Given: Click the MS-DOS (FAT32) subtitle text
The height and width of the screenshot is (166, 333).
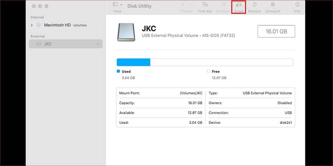Looking at the screenshot, I should 218,35.
